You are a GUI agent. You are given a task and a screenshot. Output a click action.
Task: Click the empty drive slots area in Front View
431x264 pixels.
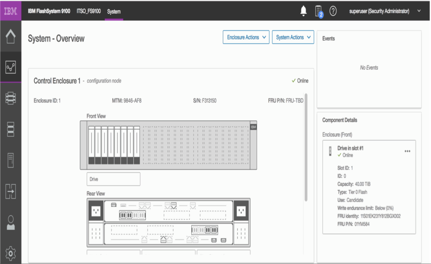196,145
